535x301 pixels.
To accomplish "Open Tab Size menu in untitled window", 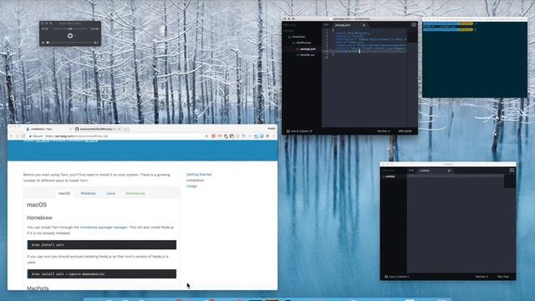I will tap(481, 277).
